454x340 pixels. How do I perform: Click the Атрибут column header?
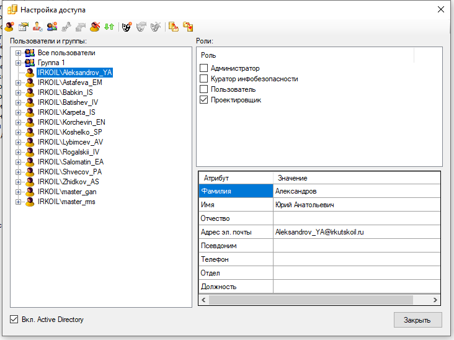point(236,178)
